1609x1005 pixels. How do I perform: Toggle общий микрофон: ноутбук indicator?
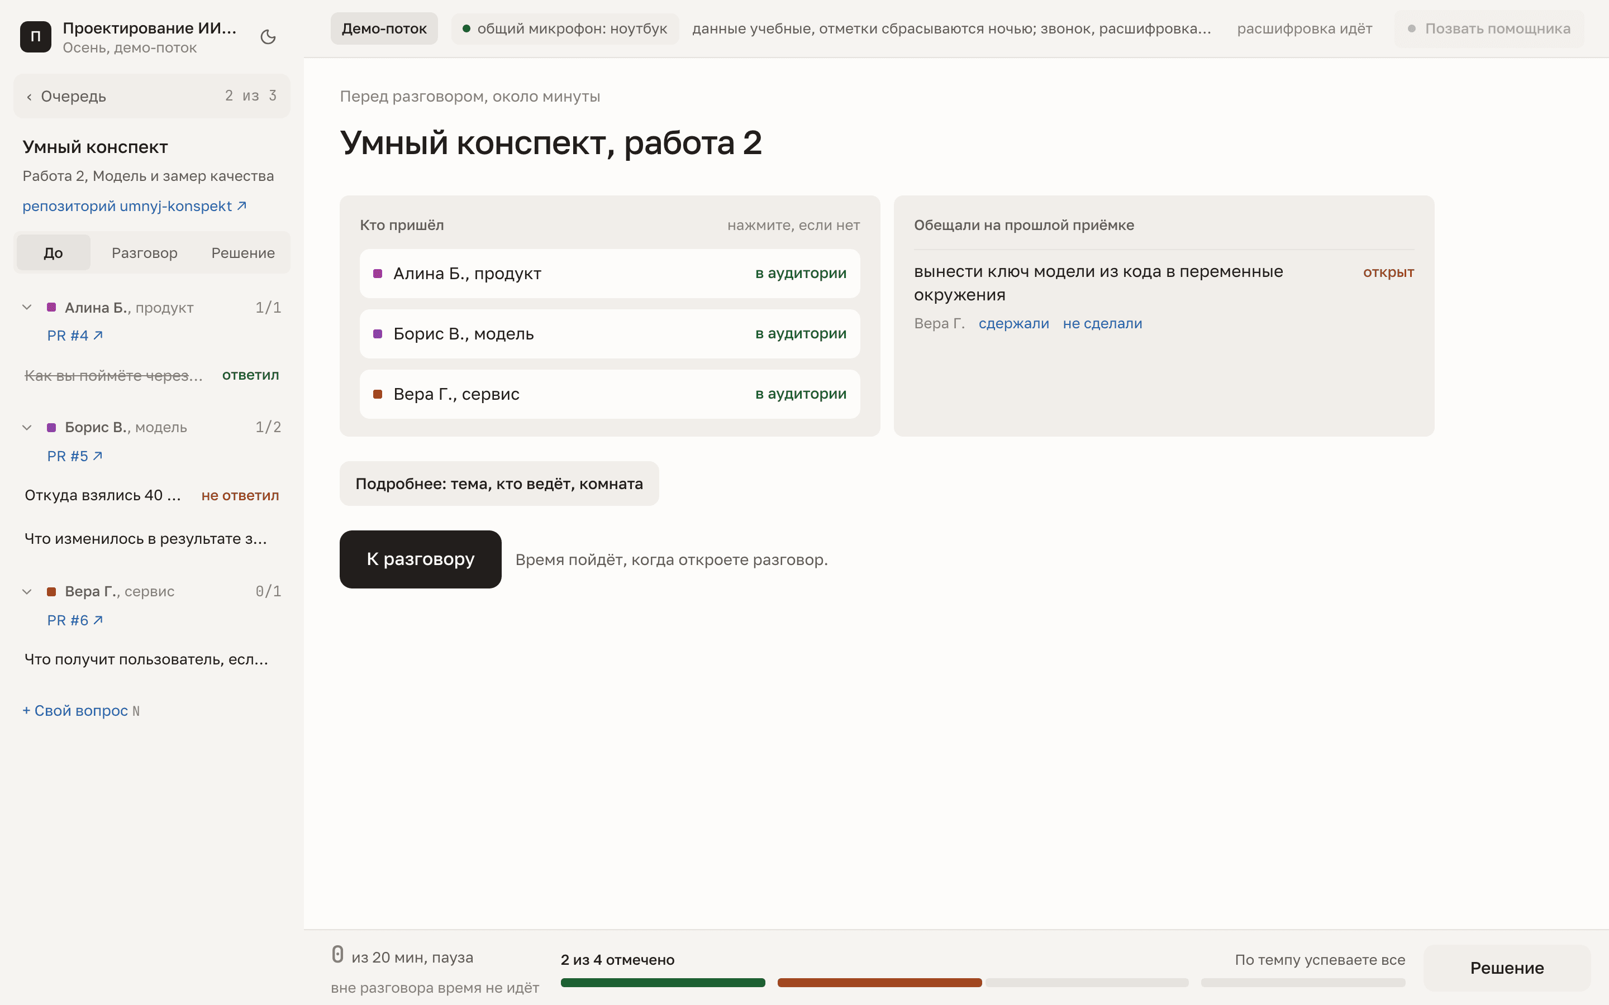point(565,28)
